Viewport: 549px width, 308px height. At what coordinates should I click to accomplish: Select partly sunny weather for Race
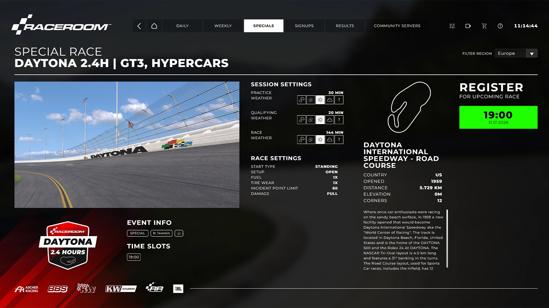pyautogui.click(x=311, y=139)
